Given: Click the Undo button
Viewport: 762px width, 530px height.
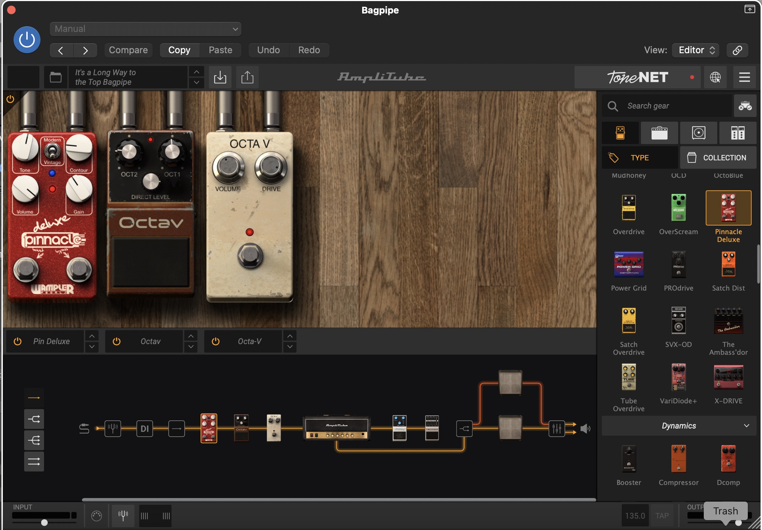Looking at the screenshot, I should tap(268, 50).
